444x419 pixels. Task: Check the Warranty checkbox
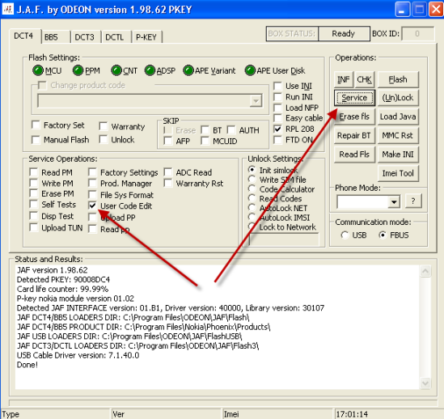(104, 126)
